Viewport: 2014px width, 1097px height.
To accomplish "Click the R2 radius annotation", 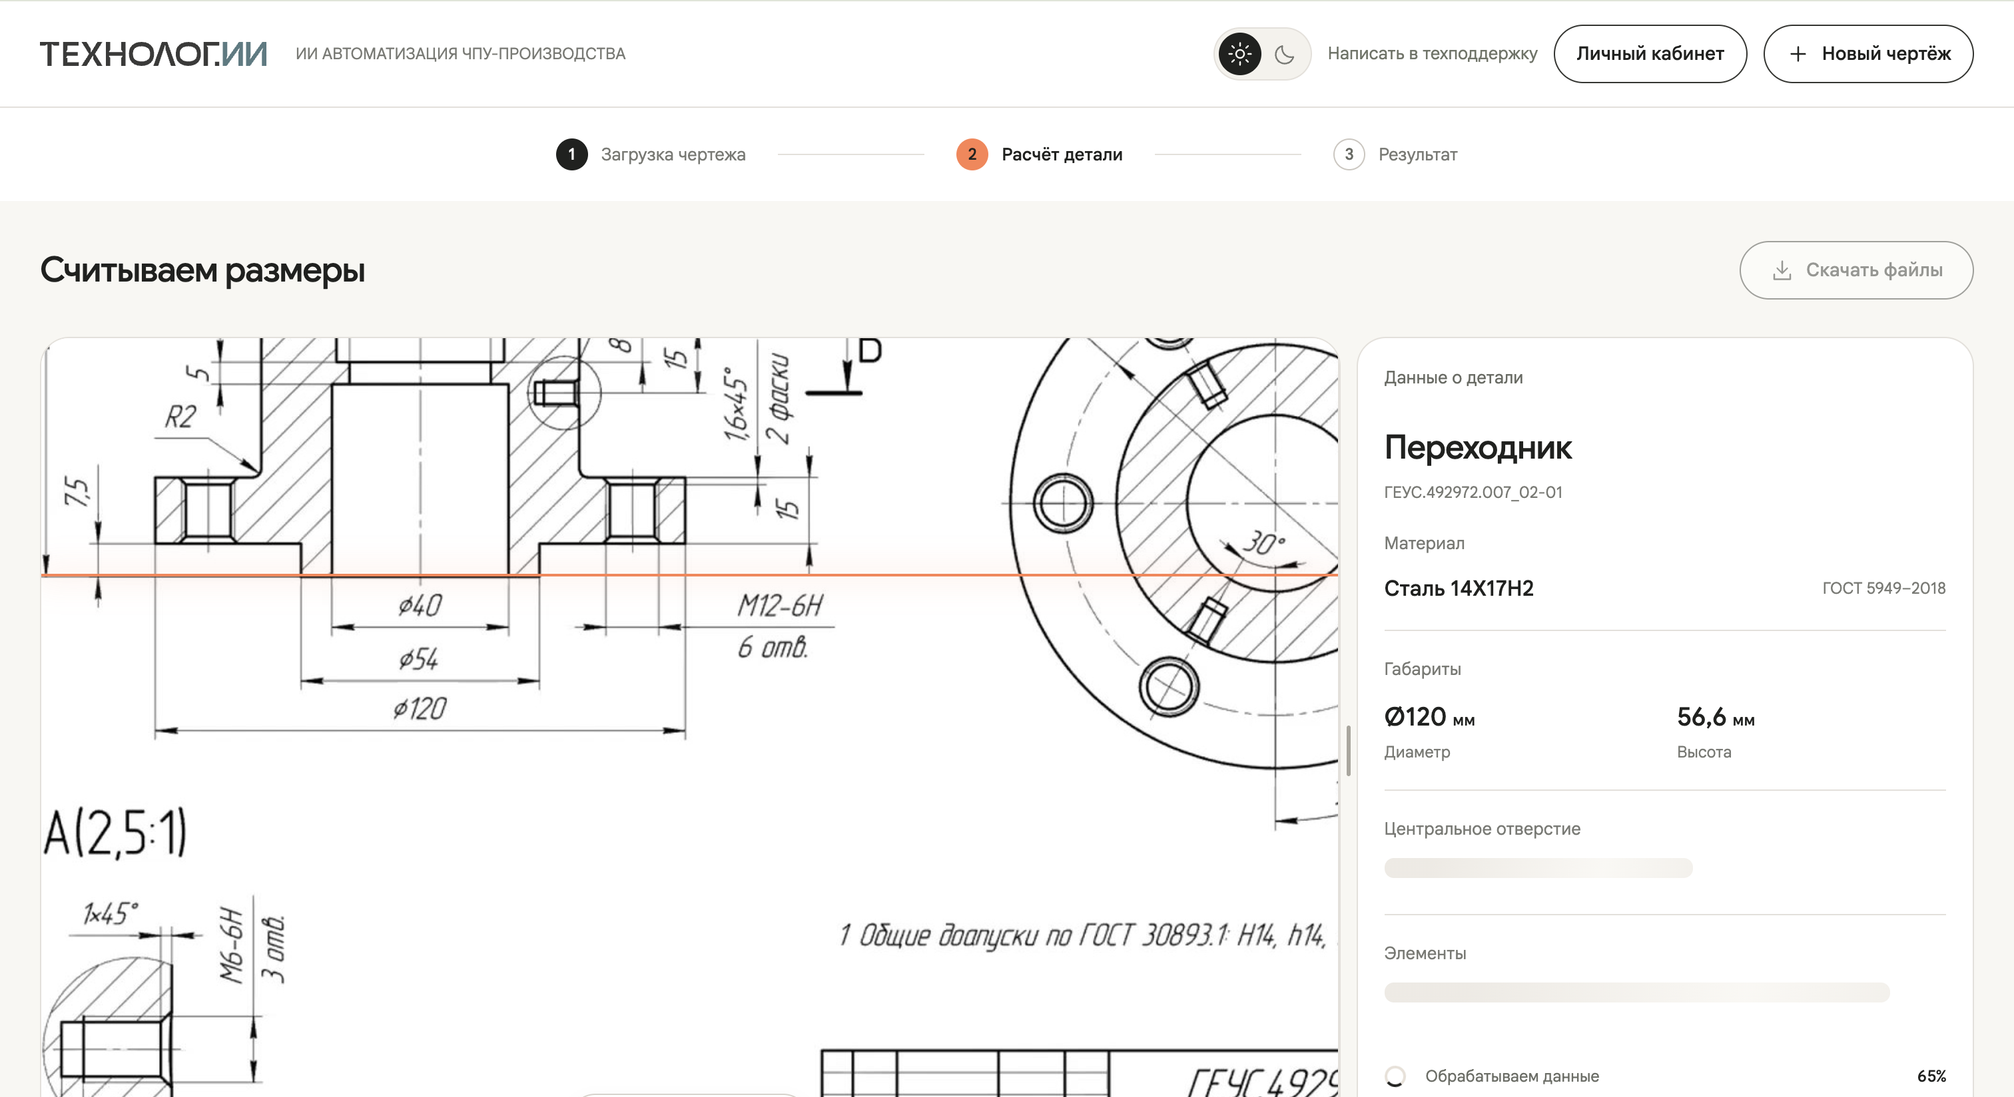I will [x=180, y=415].
